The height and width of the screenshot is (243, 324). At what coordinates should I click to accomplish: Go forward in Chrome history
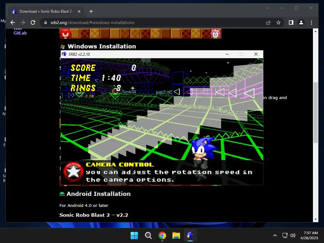[23, 22]
